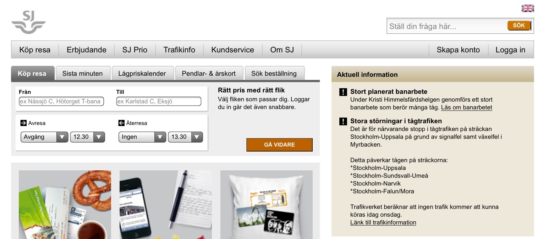Expand the 13.30 return time dropdown
Screen dimensions: 543x239
pyautogui.click(x=185, y=137)
